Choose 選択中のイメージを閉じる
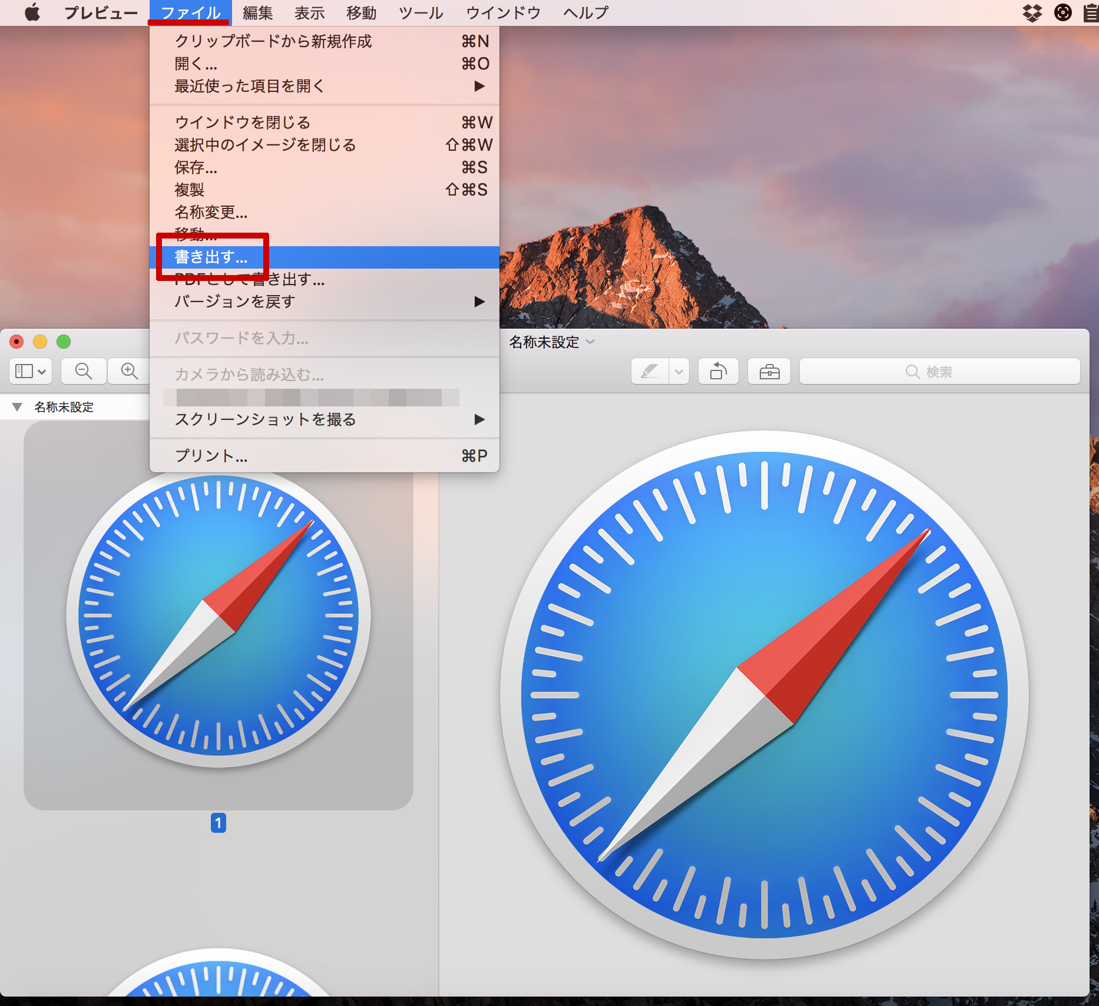Image resolution: width=1099 pixels, height=1006 pixels. (325, 145)
